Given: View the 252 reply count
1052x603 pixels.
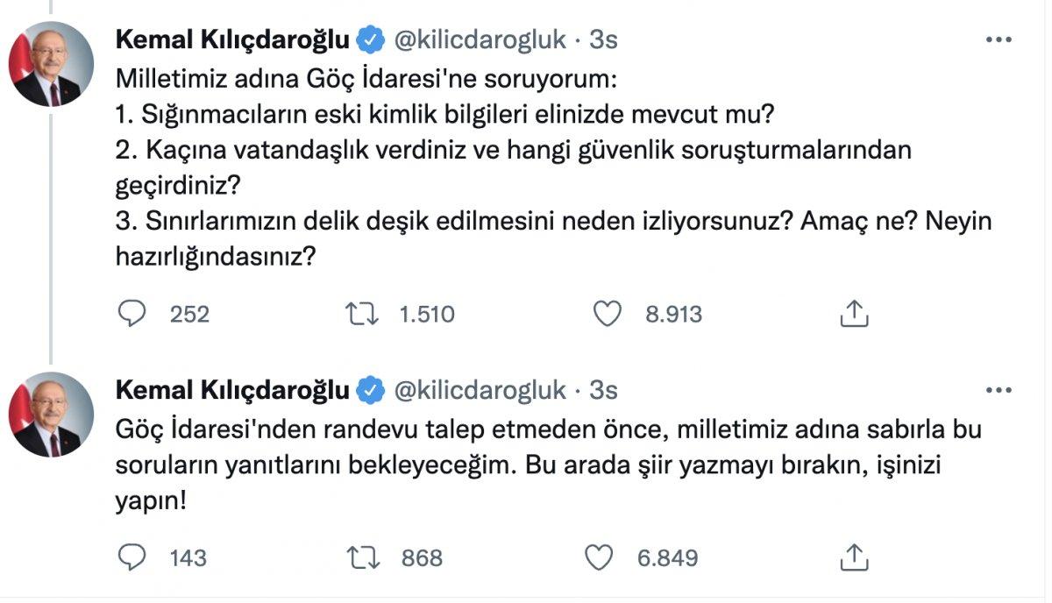Looking at the screenshot, I should pos(189,314).
